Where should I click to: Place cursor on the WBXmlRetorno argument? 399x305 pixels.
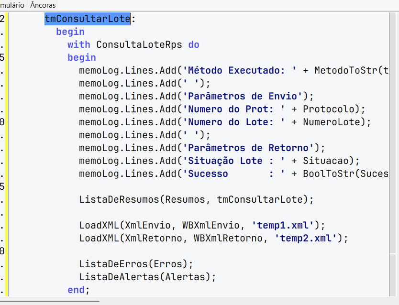(x=228, y=239)
